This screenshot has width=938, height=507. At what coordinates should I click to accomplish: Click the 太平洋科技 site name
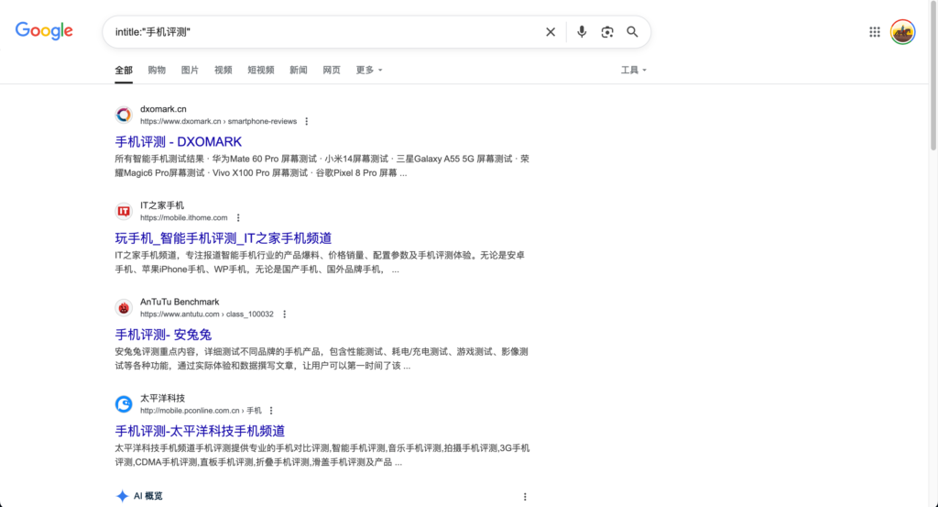pyautogui.click(x=163, y=398)
